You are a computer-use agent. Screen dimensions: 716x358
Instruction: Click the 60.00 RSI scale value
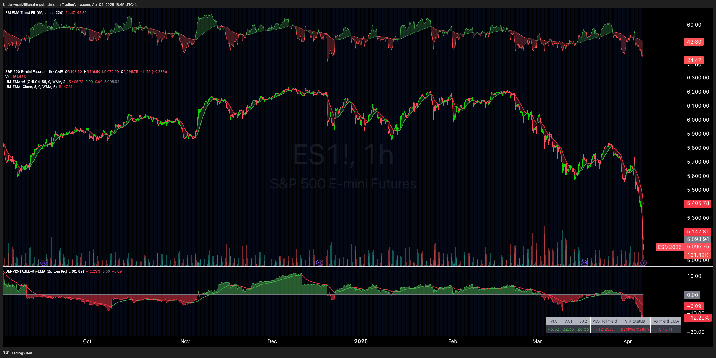point(694,25)
